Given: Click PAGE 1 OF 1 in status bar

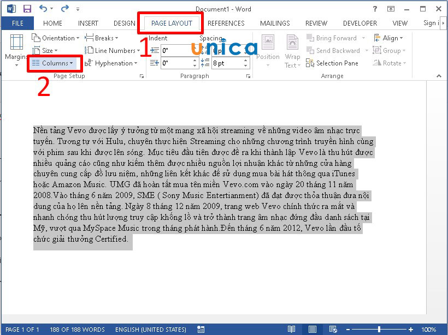Looking at the screenshot, I should [22, 330].
